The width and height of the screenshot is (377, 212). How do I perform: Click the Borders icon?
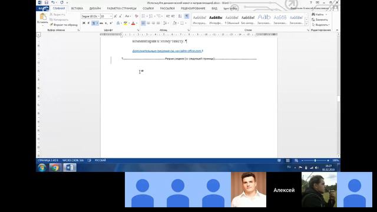coord(182,23)
